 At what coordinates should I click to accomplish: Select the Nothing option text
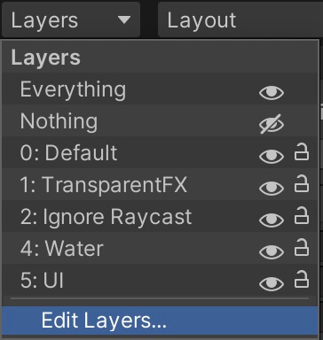[x=59, y=121]
